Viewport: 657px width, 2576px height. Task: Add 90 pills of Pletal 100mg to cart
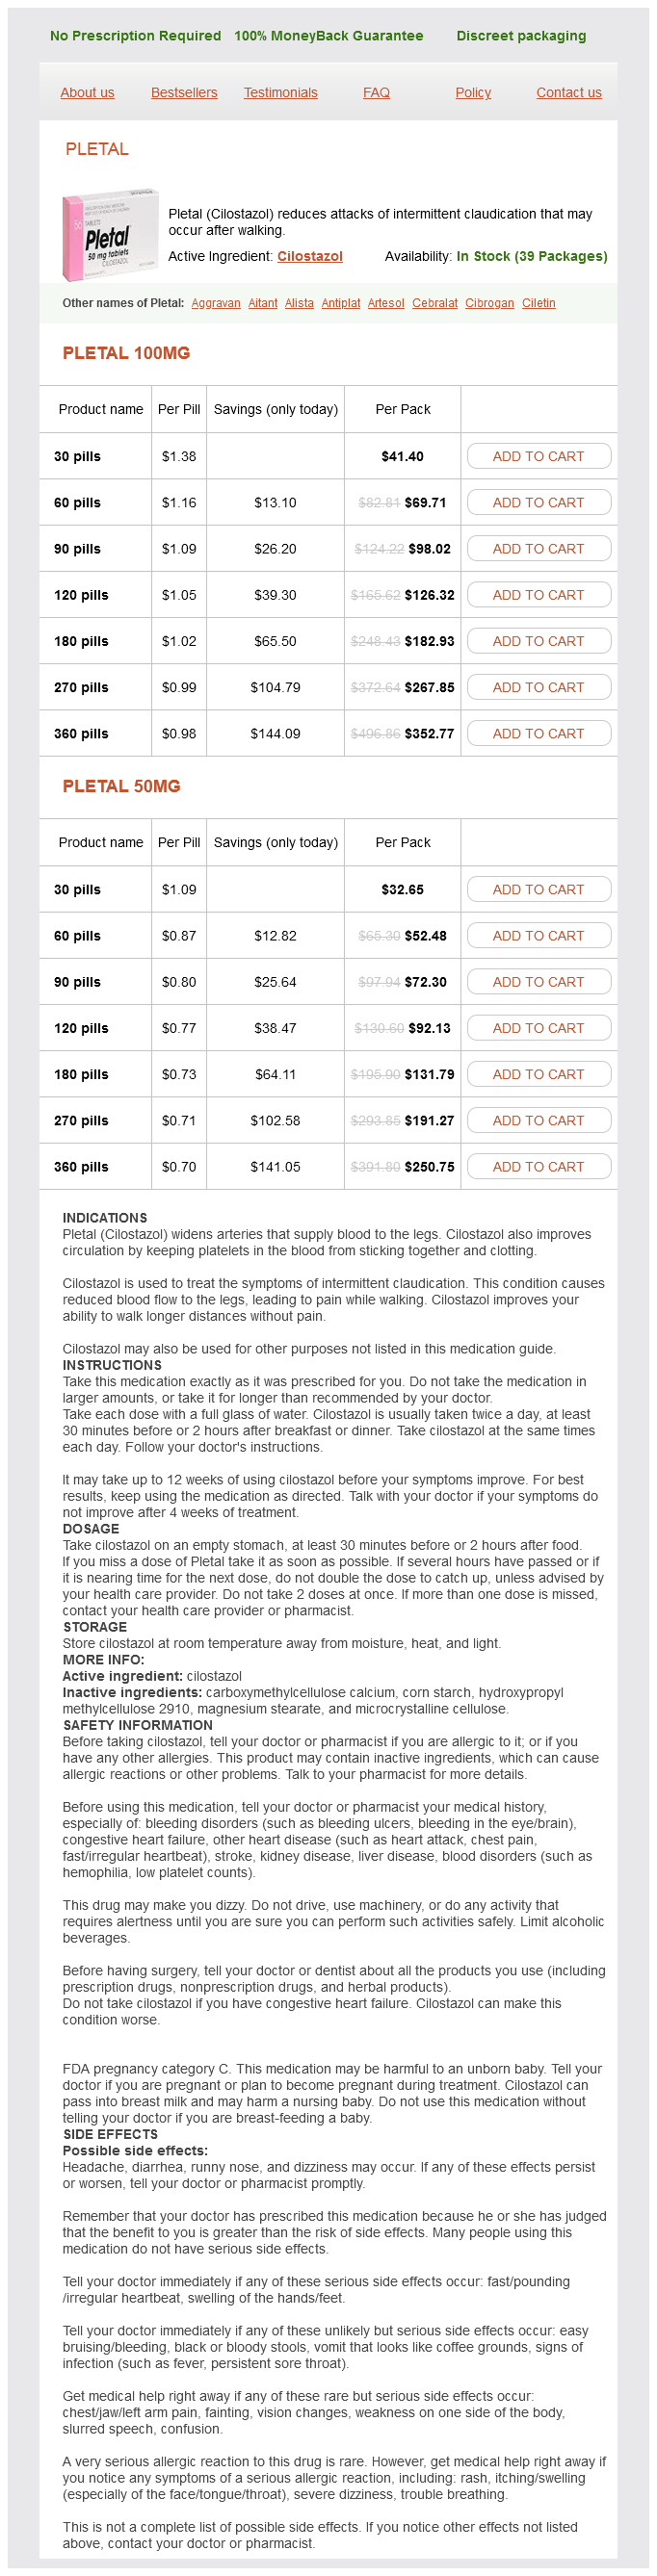(538, 549)
